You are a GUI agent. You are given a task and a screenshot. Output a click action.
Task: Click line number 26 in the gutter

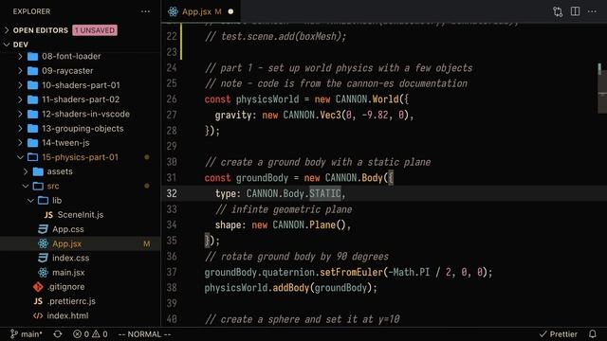[172, 99]
